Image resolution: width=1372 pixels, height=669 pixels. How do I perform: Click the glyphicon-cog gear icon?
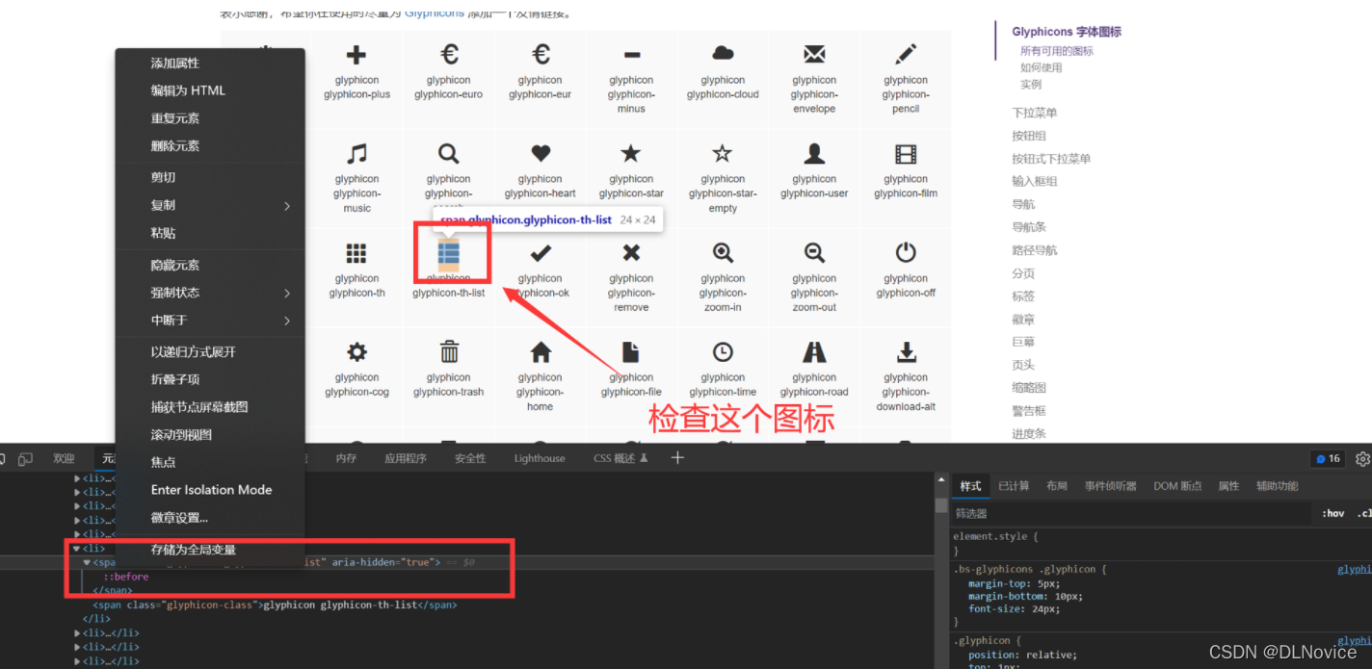pos(356,351)
